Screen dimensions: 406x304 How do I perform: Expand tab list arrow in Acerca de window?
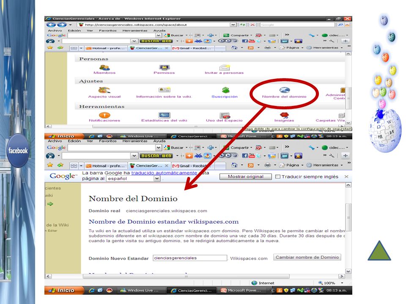81,48
